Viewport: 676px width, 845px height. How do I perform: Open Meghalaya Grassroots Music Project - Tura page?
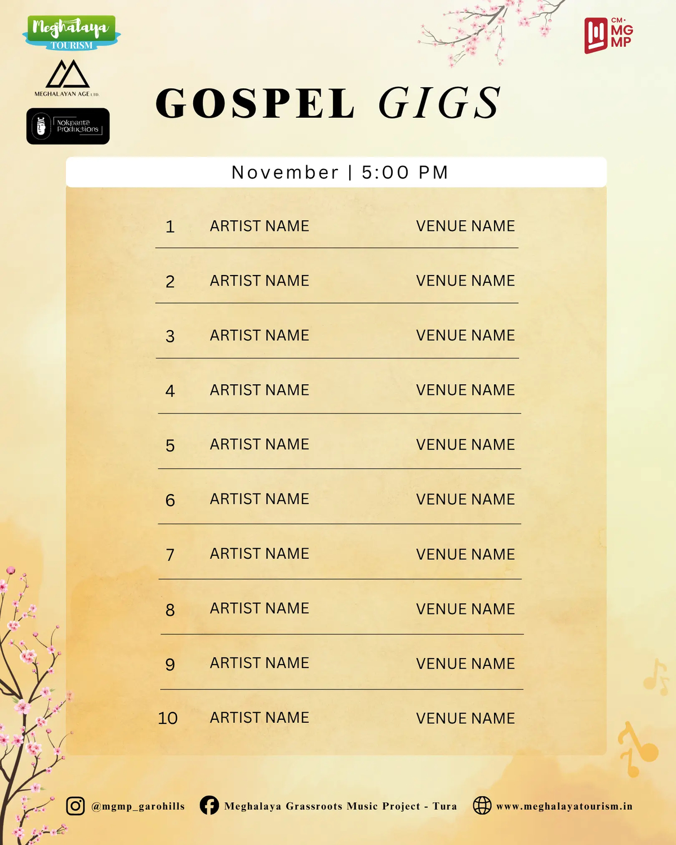pyautogui.click(x=340, y=806)
